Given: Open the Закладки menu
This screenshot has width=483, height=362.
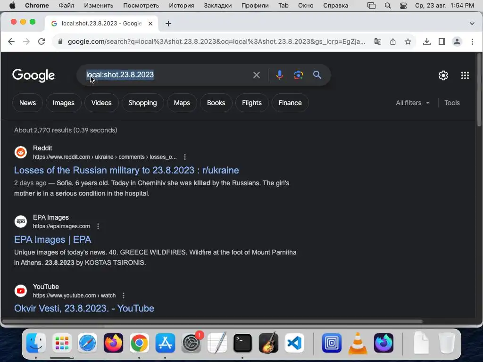Looking at the screenshot, I should [x=217, y=6].
